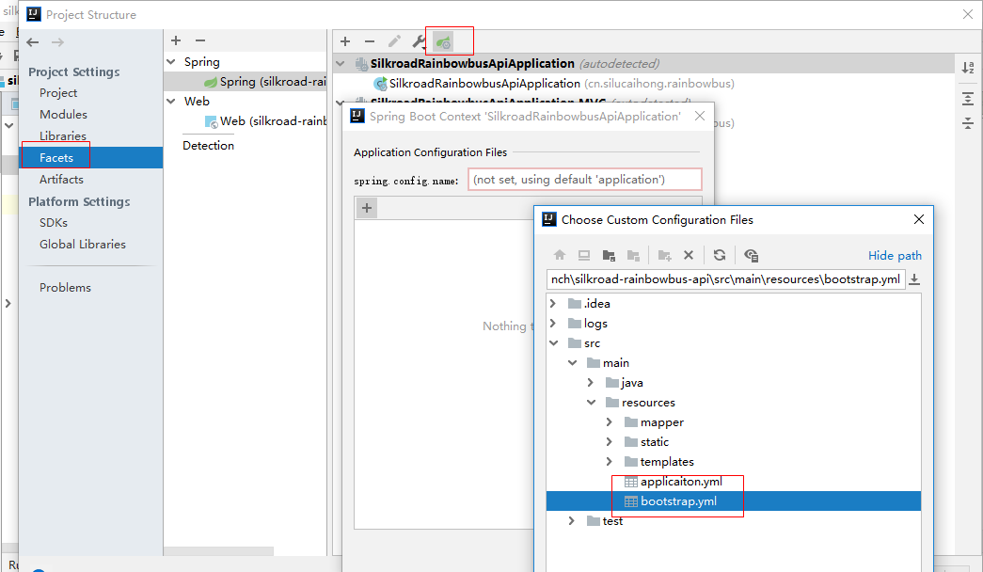The image size is (983, 572).
Task: Click the add configuration file plus icon
Action: (366, 207)
